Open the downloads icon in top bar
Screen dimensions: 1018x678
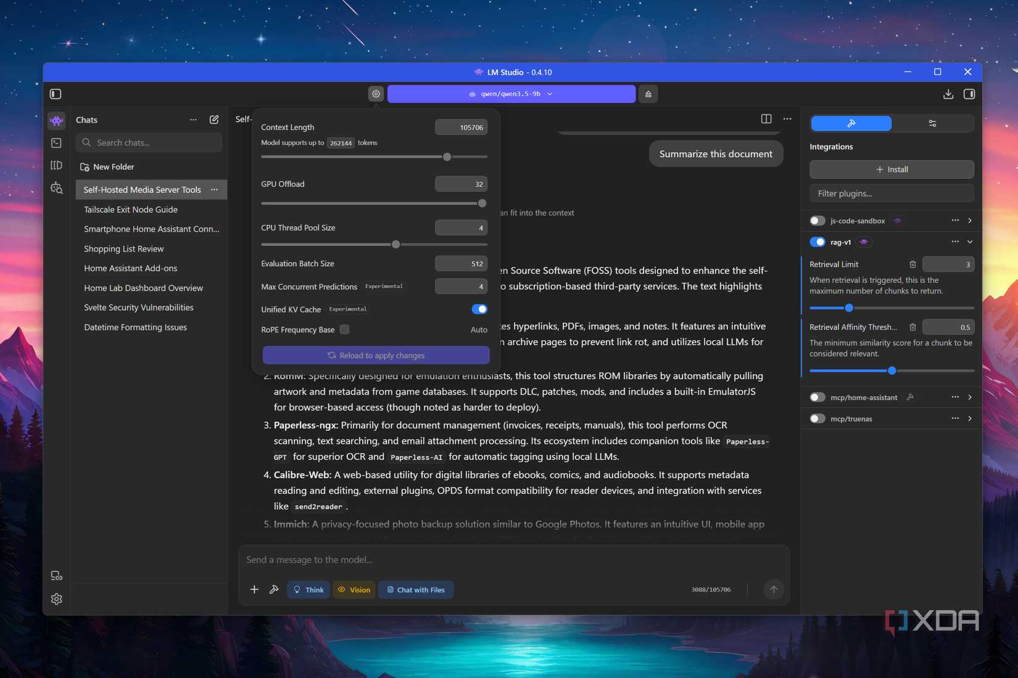pos(948,94)
